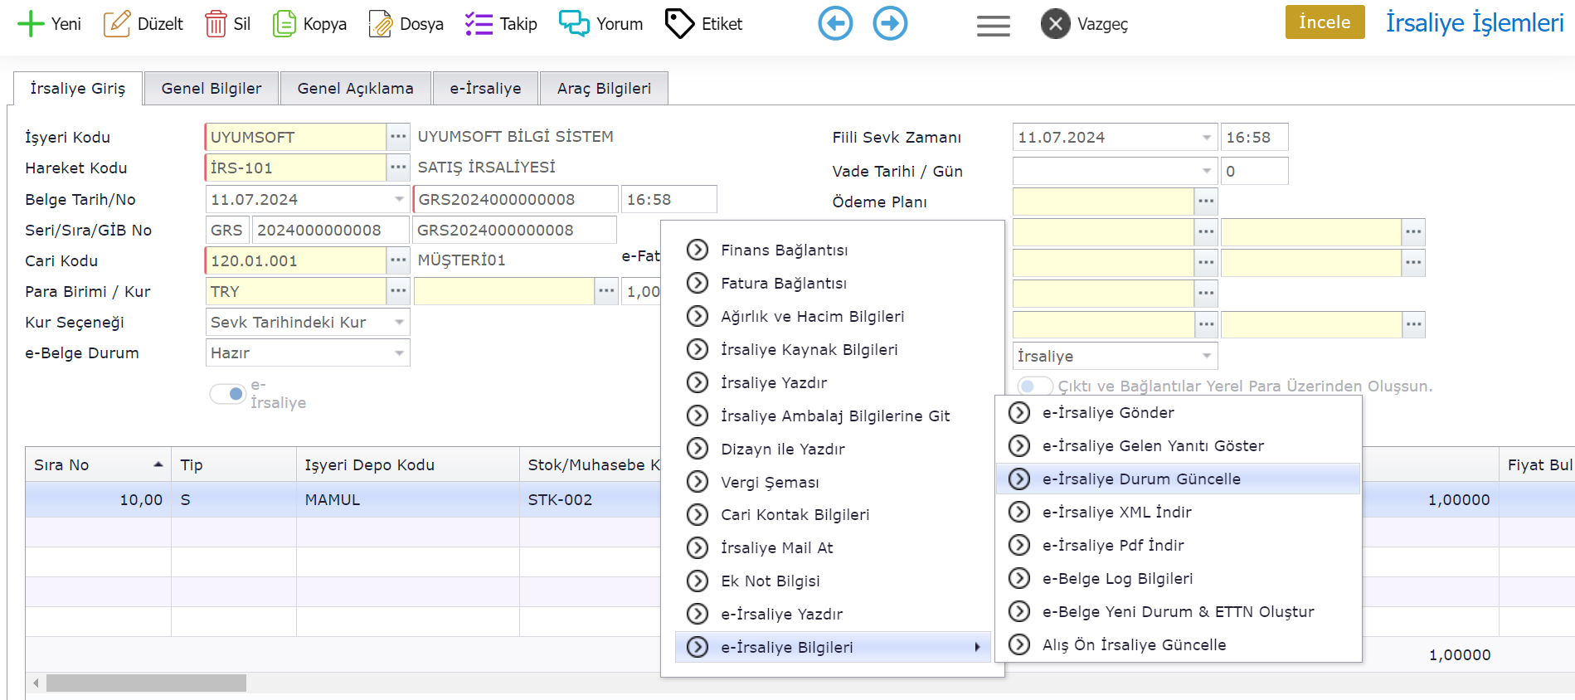Choose Ağırlık ve Hacim Bilgileri

point(833,316)
